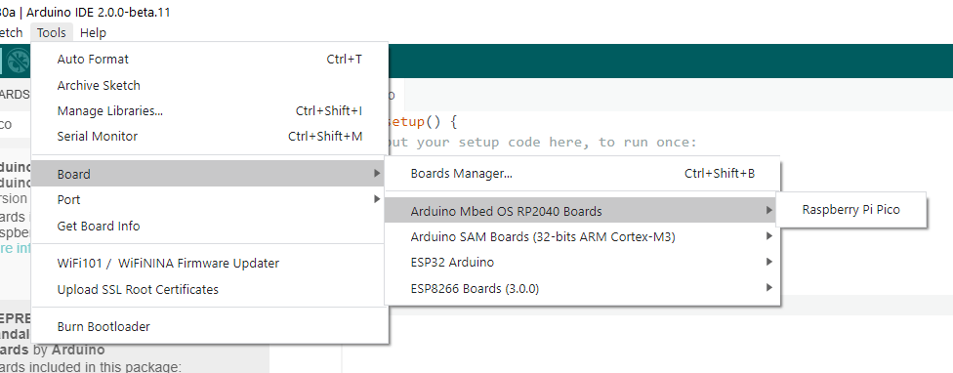Click the arrow beside Port

378,199
